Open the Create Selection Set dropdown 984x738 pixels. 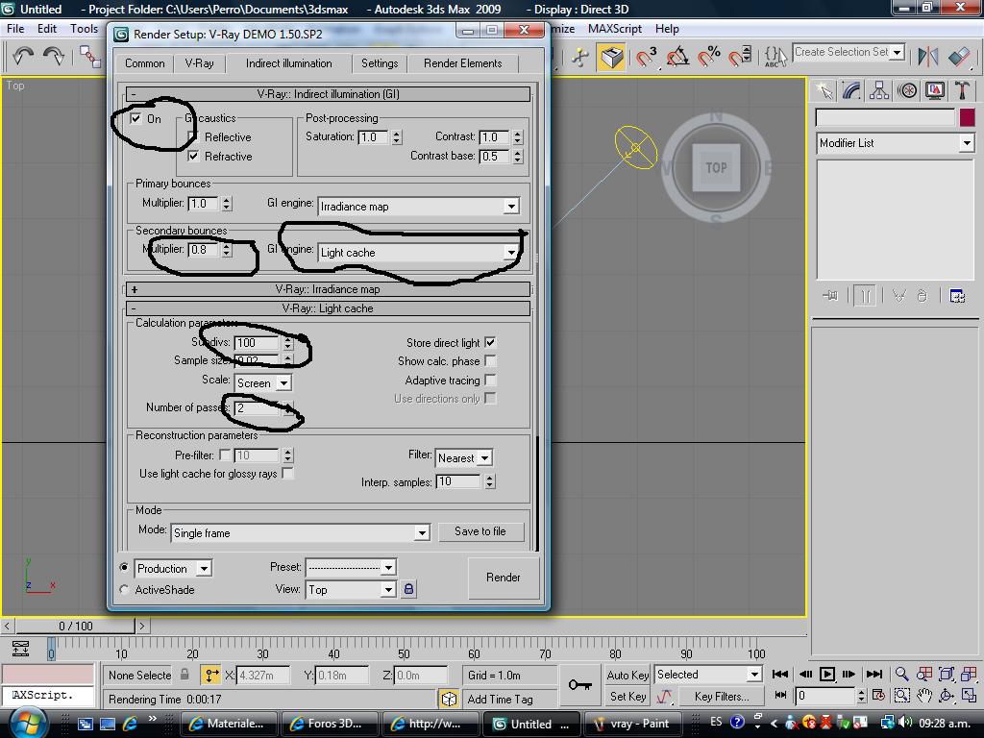point(849,52)
